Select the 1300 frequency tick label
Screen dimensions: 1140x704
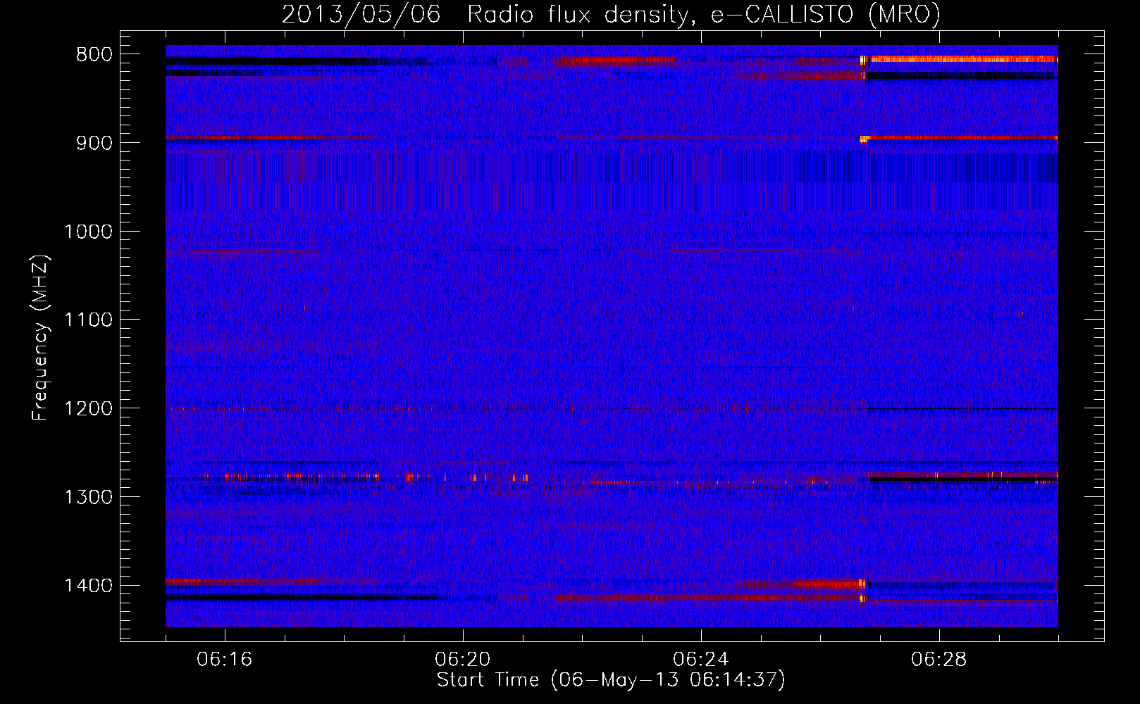pyautogui.click(x=88, y=498)
